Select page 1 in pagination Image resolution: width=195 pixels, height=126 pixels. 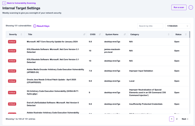[171, 119]
